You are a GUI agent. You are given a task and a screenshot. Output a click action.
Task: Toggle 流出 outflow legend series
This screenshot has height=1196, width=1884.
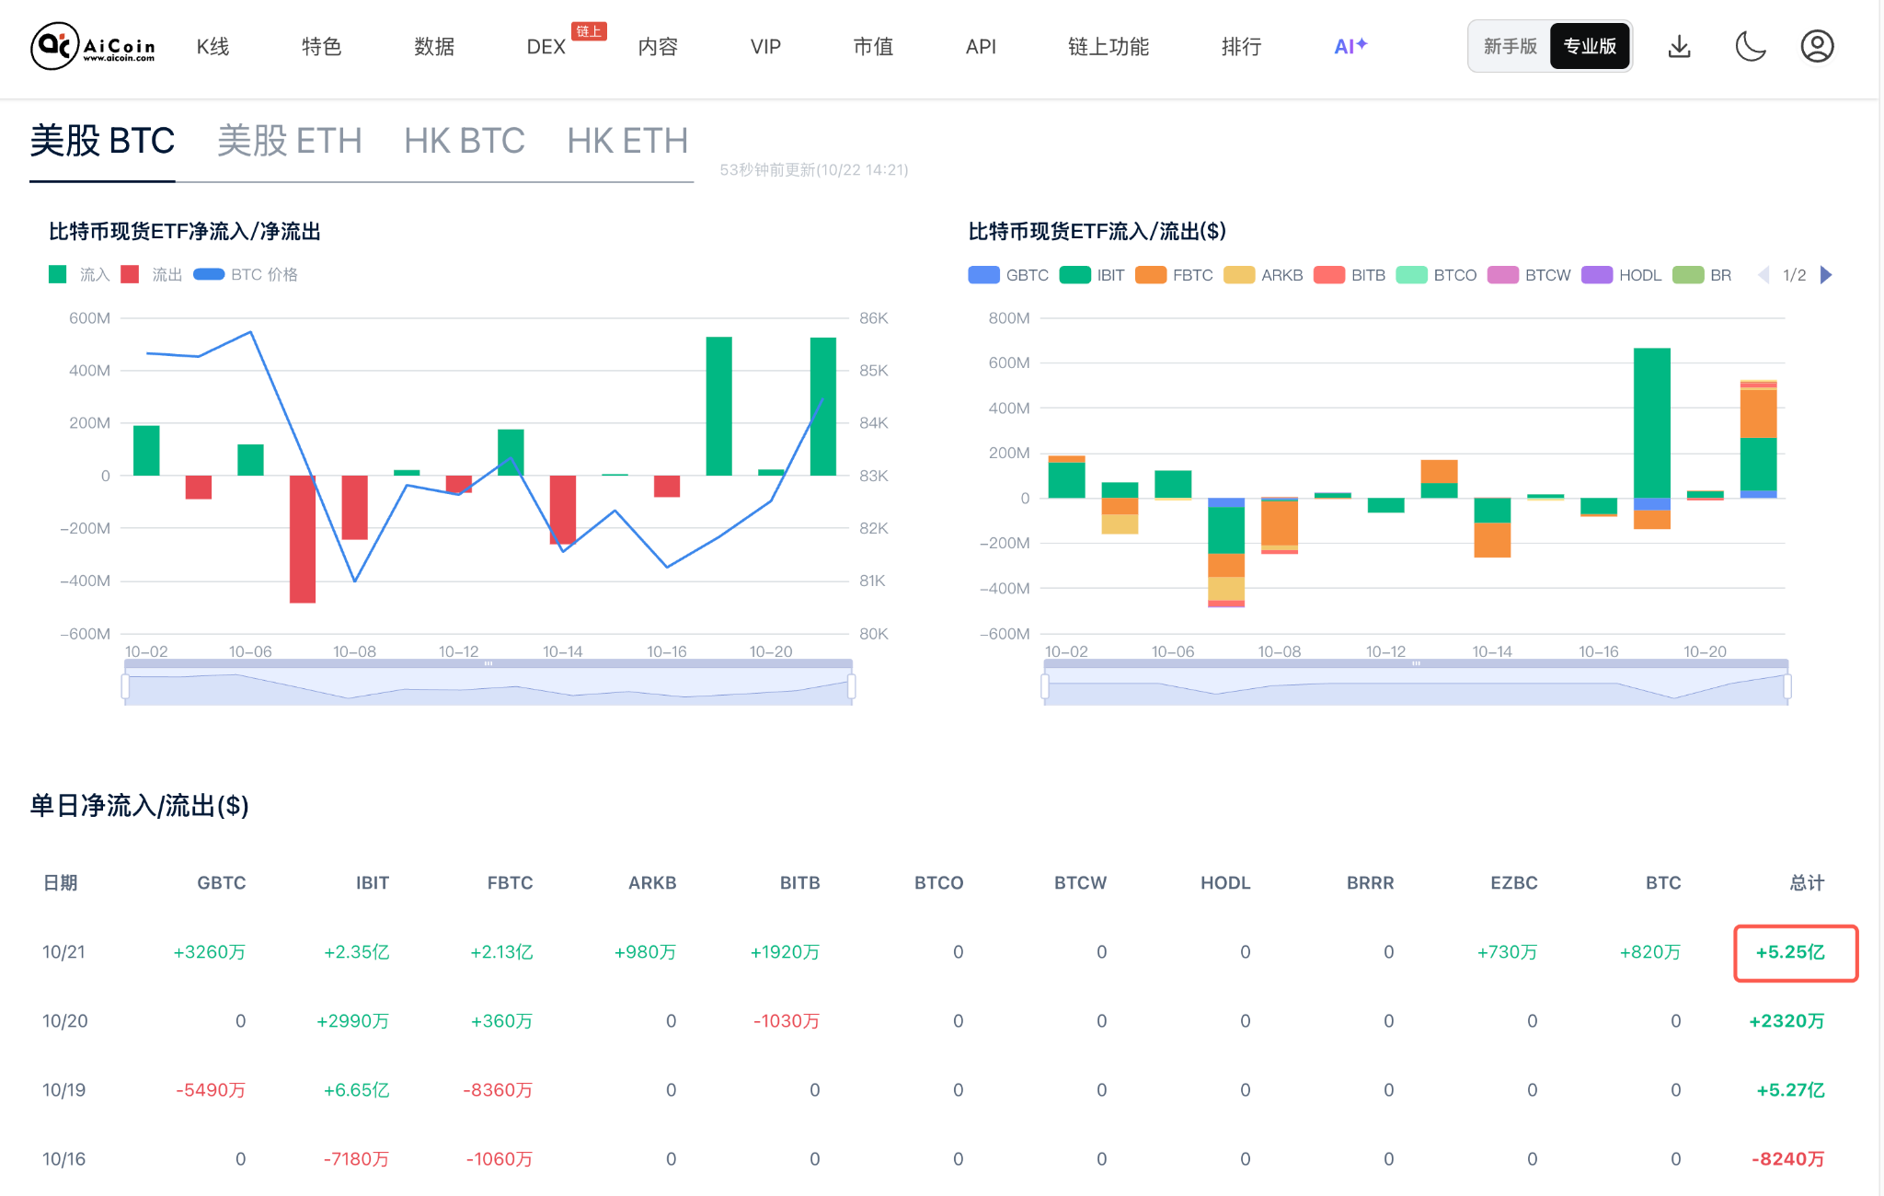coord(152,274)
